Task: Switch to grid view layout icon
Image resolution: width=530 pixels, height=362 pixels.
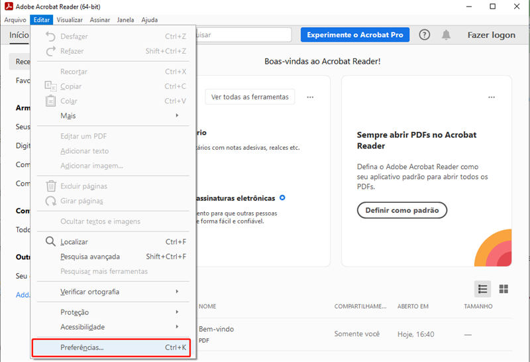Action: click(x=503, y=289)
